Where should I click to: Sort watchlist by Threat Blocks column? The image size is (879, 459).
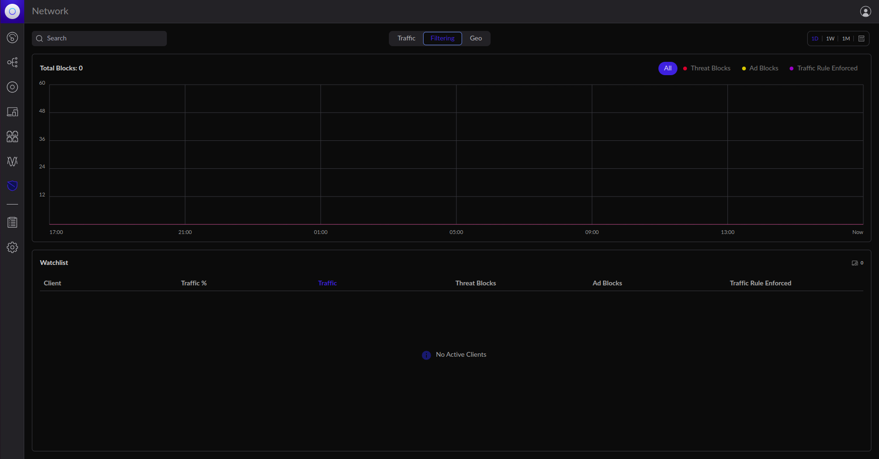pos(475,283)
